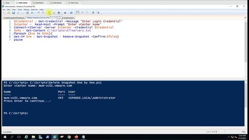The height and width of the screenshot is (140, 249).
Task: Click the taskbar clock and date
Action: [x=242, y=137]
